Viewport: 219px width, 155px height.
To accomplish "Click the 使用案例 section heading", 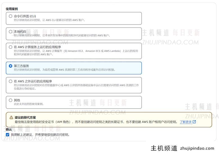I will click(12, 9).
